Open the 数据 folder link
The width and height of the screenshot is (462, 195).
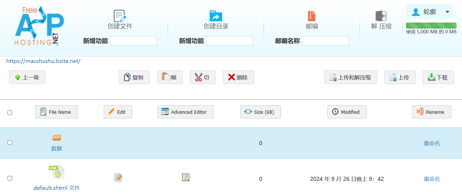coord(56,148)
